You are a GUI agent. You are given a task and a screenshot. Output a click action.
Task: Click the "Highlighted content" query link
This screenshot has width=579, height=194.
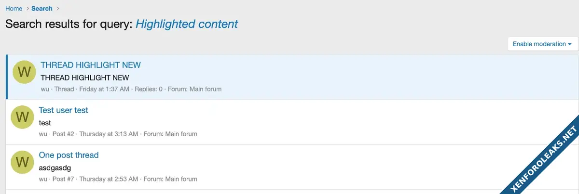(x=187, y=24)
